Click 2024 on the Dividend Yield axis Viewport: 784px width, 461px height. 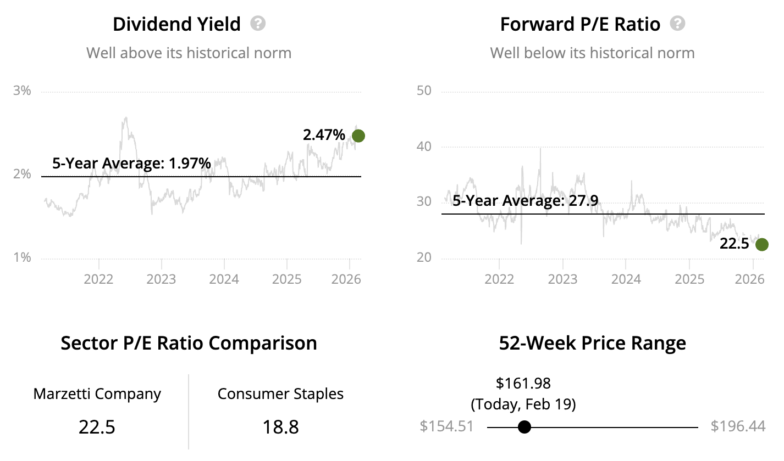(224, 279)
